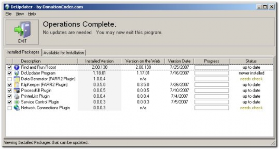Click the Data Generator plugin icon
Image resolution: width=279 pixels, height=149 pixels.
click(x=16, y=79)
